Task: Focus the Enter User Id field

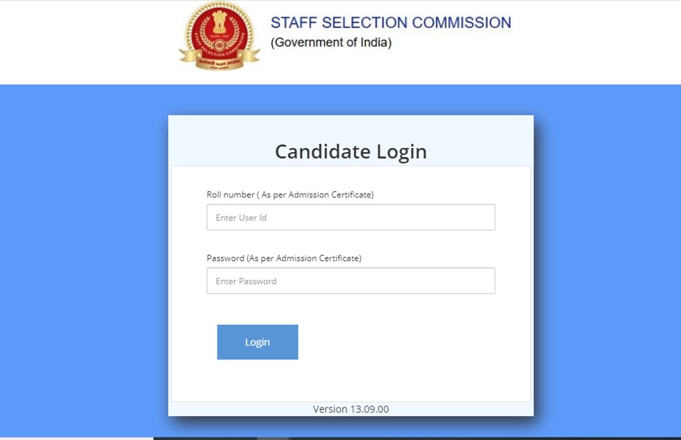Action: [351, 217]
